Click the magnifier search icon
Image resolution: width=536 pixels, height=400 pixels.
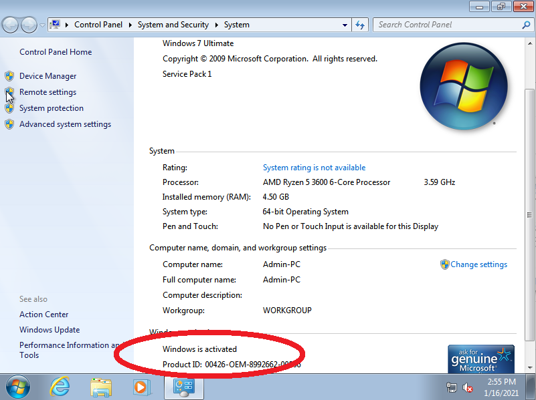(527, 25)
